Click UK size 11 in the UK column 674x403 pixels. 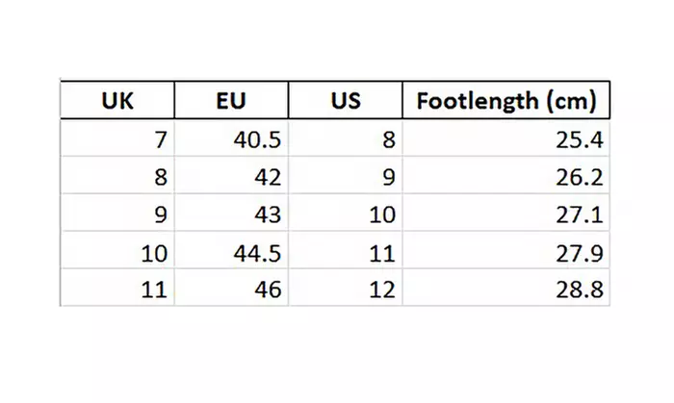[154, 290]
